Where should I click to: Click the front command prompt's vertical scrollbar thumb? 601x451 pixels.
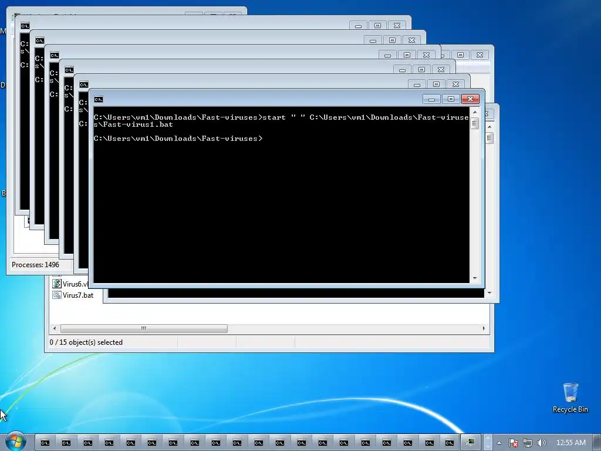pos(475,123)
